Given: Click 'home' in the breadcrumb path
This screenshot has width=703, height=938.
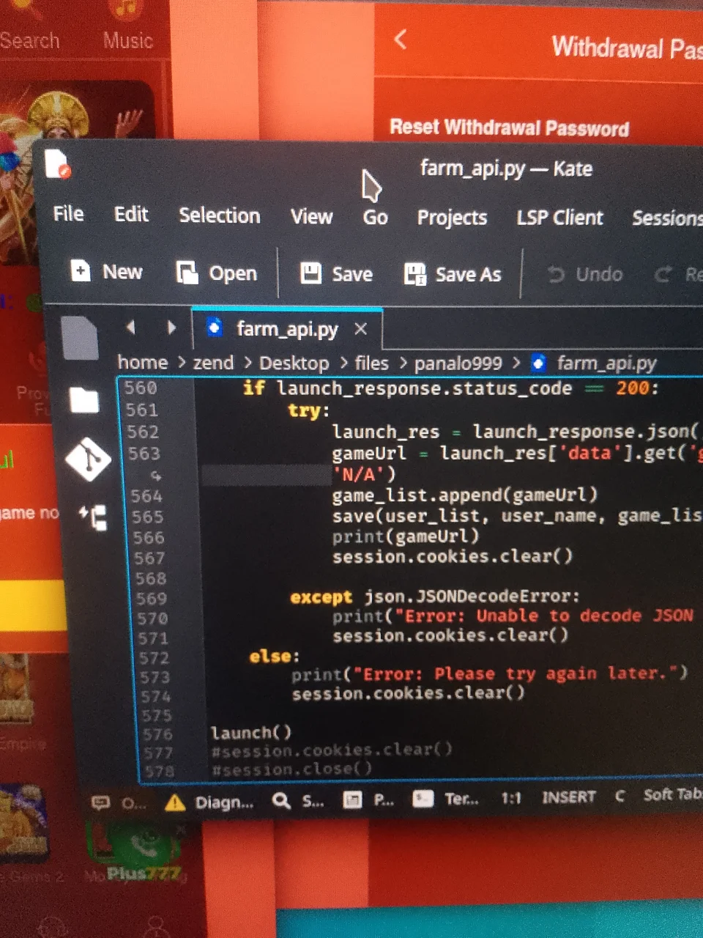Looking at the screenshot, I should pyautogui.click(x=143, y=362).
